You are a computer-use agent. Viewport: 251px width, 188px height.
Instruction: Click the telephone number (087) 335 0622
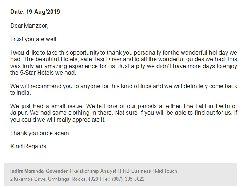[x=128, y=179]
